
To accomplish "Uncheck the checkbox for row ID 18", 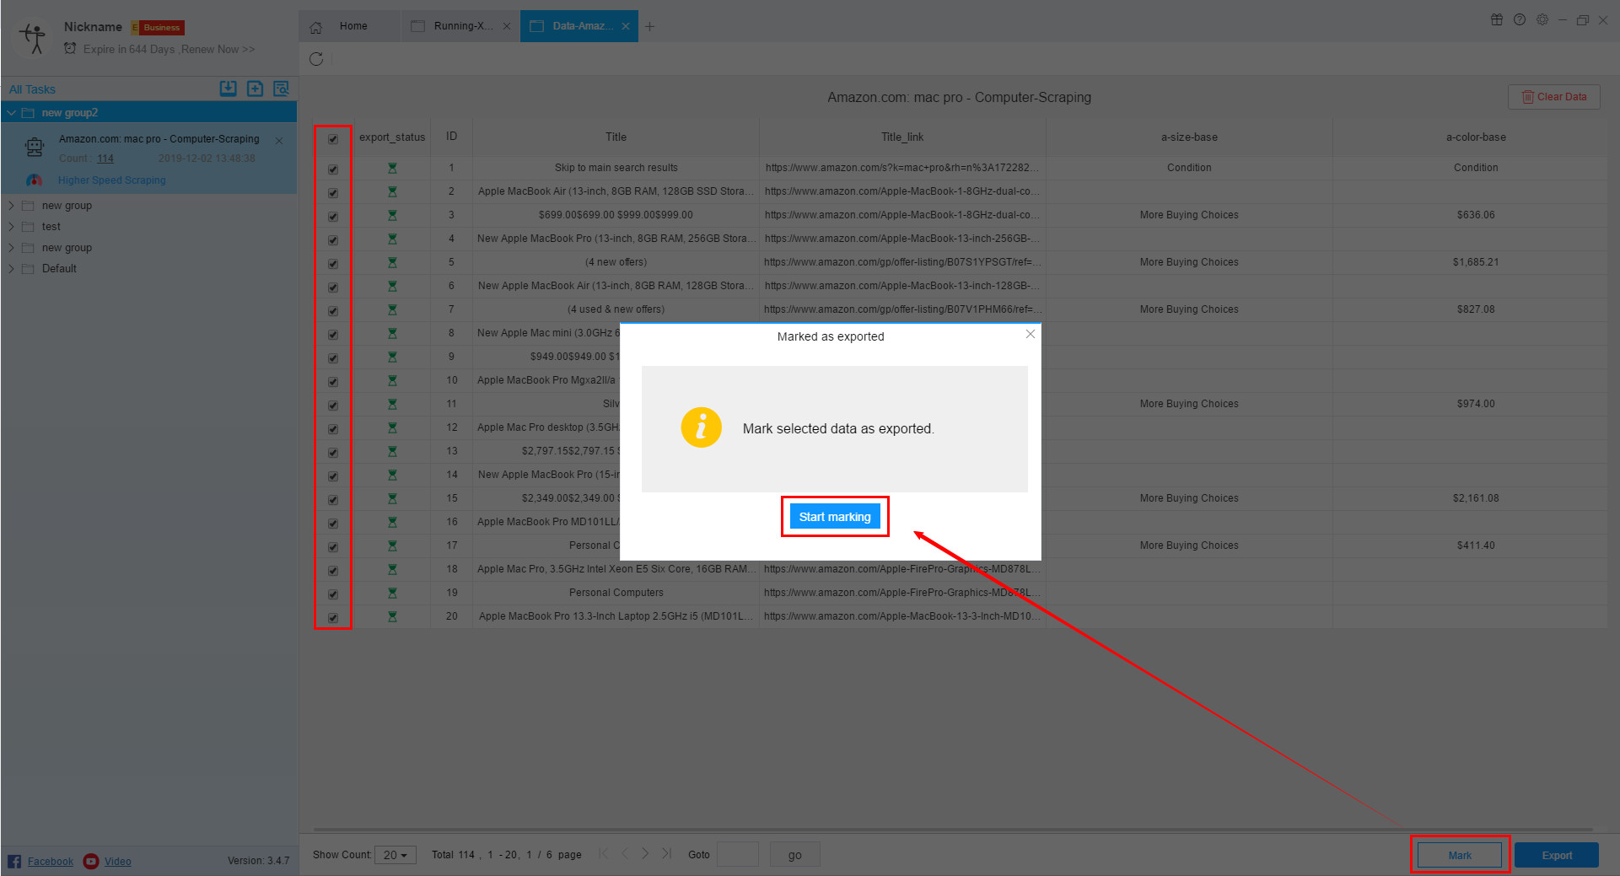I will click(x=333, y=571).
